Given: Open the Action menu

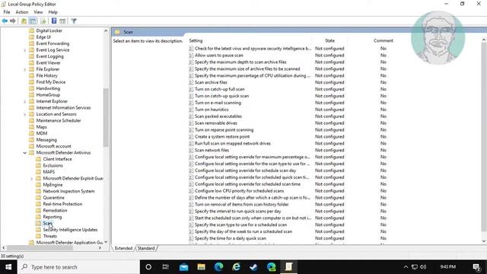Looking at the screenshot, I should coord(22,12).
